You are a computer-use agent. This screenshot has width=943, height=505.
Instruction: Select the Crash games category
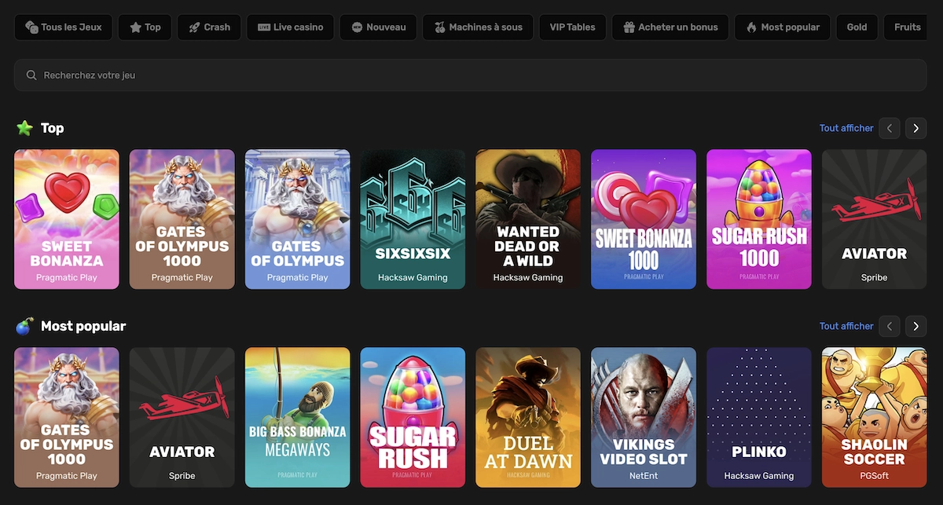(208, 27)
